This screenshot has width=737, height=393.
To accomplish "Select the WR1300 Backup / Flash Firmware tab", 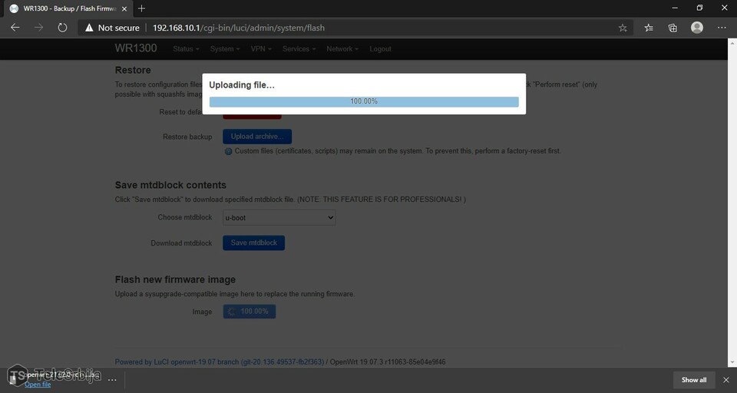I will 68,8.
